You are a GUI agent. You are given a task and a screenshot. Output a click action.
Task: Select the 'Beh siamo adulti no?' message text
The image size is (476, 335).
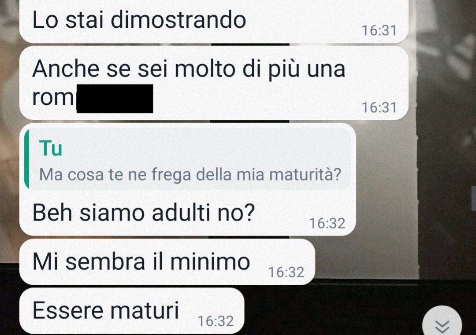pos(143,212)
